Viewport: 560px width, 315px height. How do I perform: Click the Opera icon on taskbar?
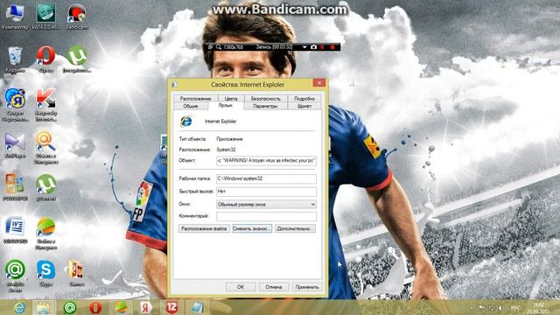(x=95, y=307)
